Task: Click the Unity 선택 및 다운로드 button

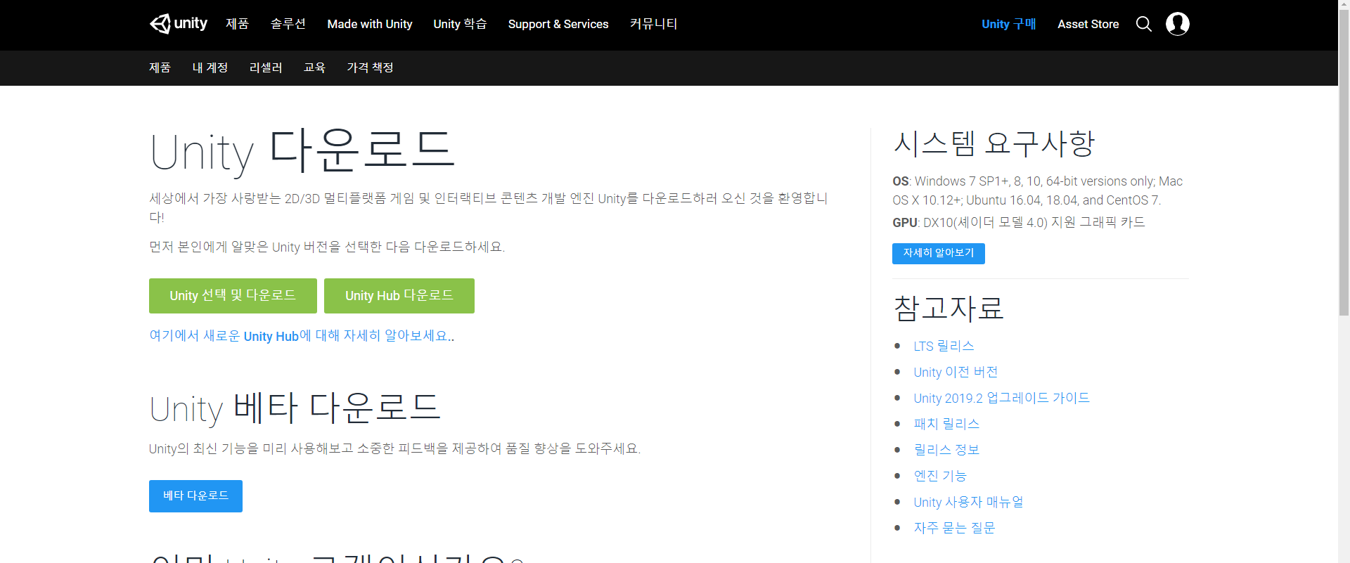Action: coord(233,296)
